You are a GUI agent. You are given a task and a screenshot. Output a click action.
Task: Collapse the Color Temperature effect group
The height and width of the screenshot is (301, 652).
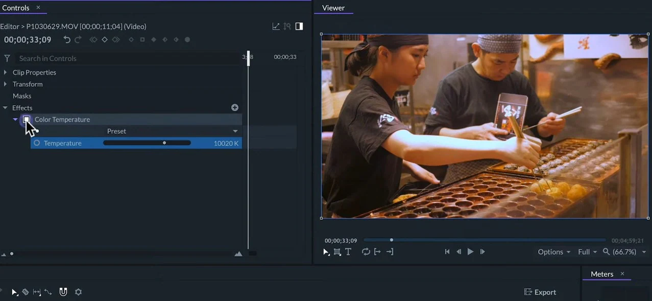pos(15,119)
